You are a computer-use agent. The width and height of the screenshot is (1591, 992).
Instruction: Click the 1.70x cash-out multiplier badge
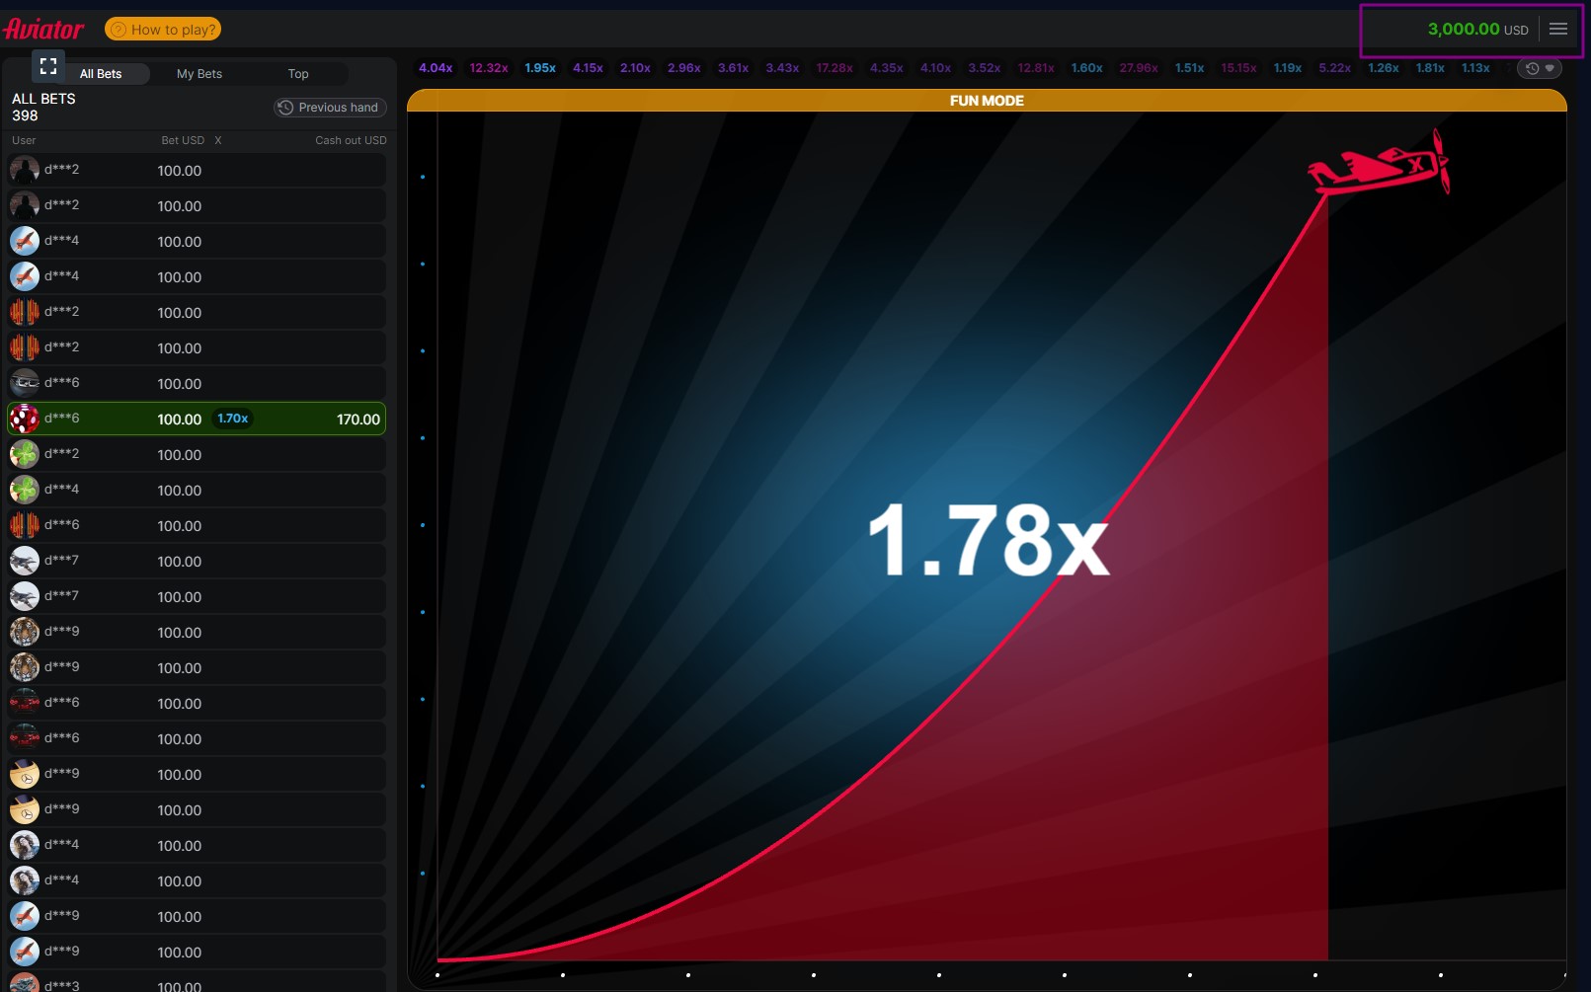233,419
